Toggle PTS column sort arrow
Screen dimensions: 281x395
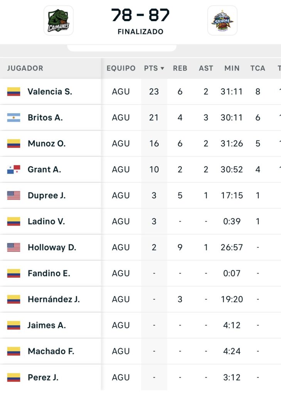coord(162,68)
